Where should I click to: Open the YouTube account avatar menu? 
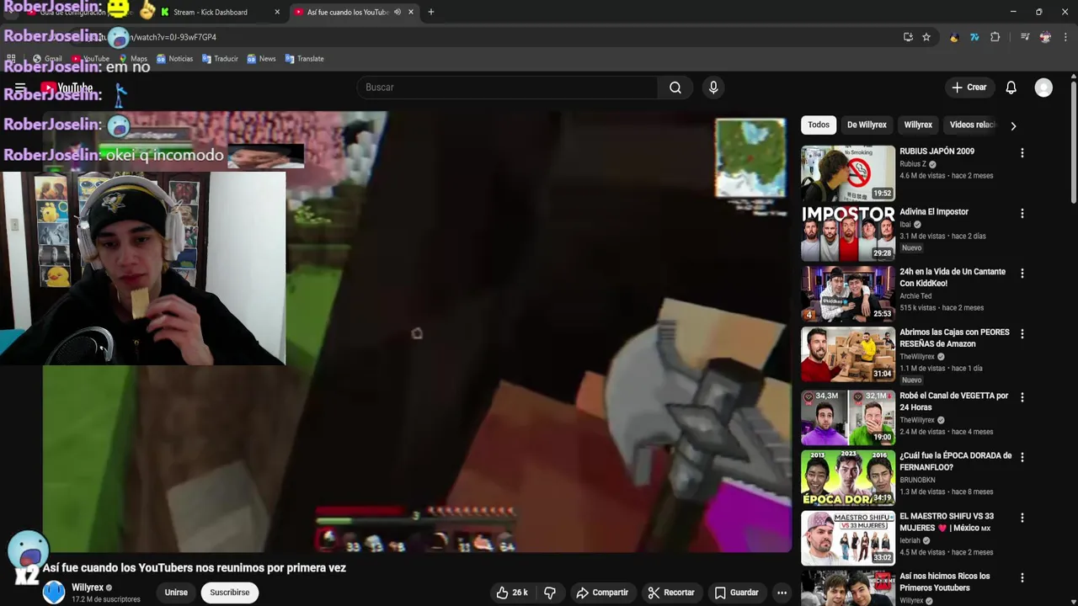1043,88
